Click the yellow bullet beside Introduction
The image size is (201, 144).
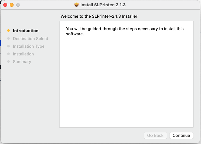[x=8, y=31]
